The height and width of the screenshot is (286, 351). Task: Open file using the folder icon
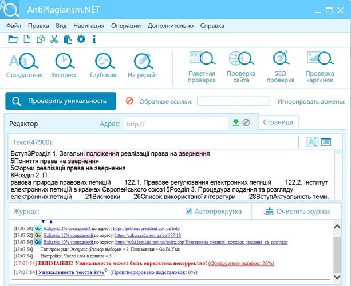coord(13,39)
